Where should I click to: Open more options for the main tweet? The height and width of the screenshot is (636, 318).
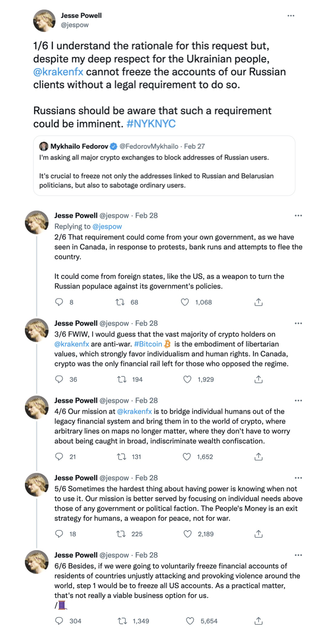pyautogui.click(x=291, y=16)
